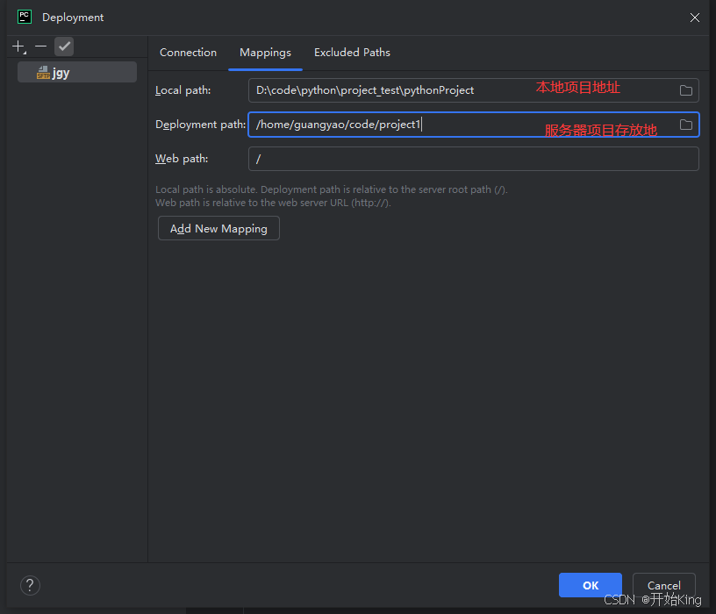Select the jgy SFTP server entry
This screenshot has height=614, width=716.
coord(77,72)
